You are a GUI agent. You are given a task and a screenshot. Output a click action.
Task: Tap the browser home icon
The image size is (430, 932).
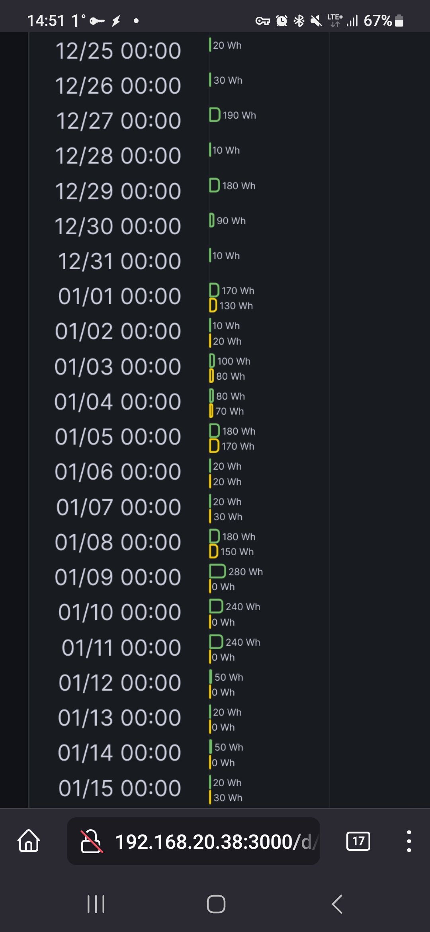click(x=29, y=841)
